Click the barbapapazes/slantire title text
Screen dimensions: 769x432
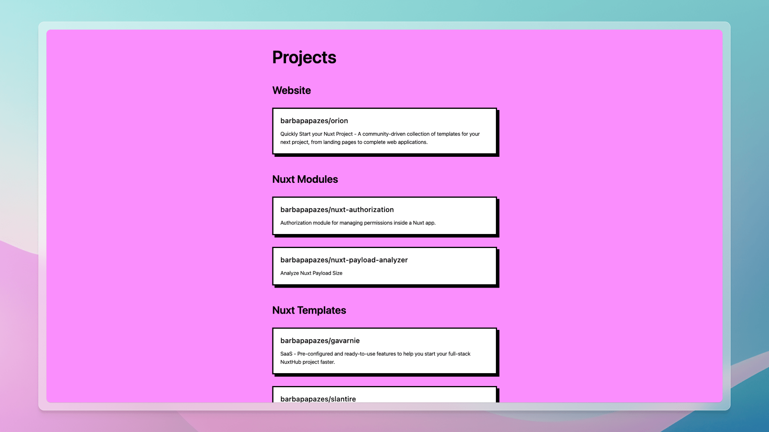318,399
